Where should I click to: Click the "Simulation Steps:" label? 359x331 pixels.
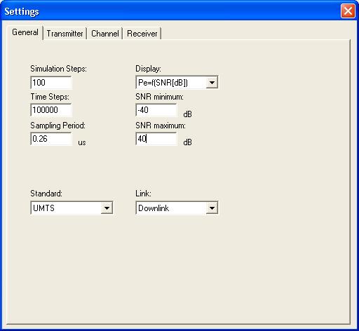58,69
